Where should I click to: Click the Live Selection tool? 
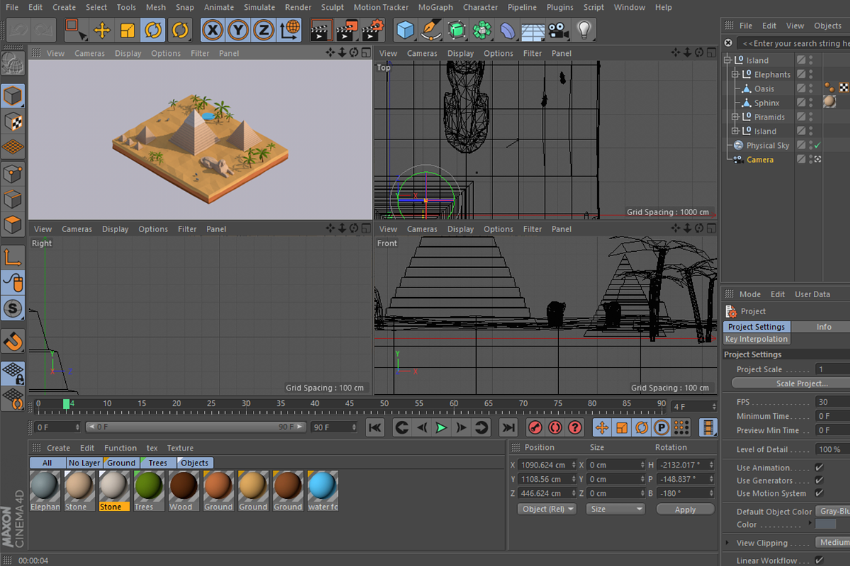(x=76, y=30)
